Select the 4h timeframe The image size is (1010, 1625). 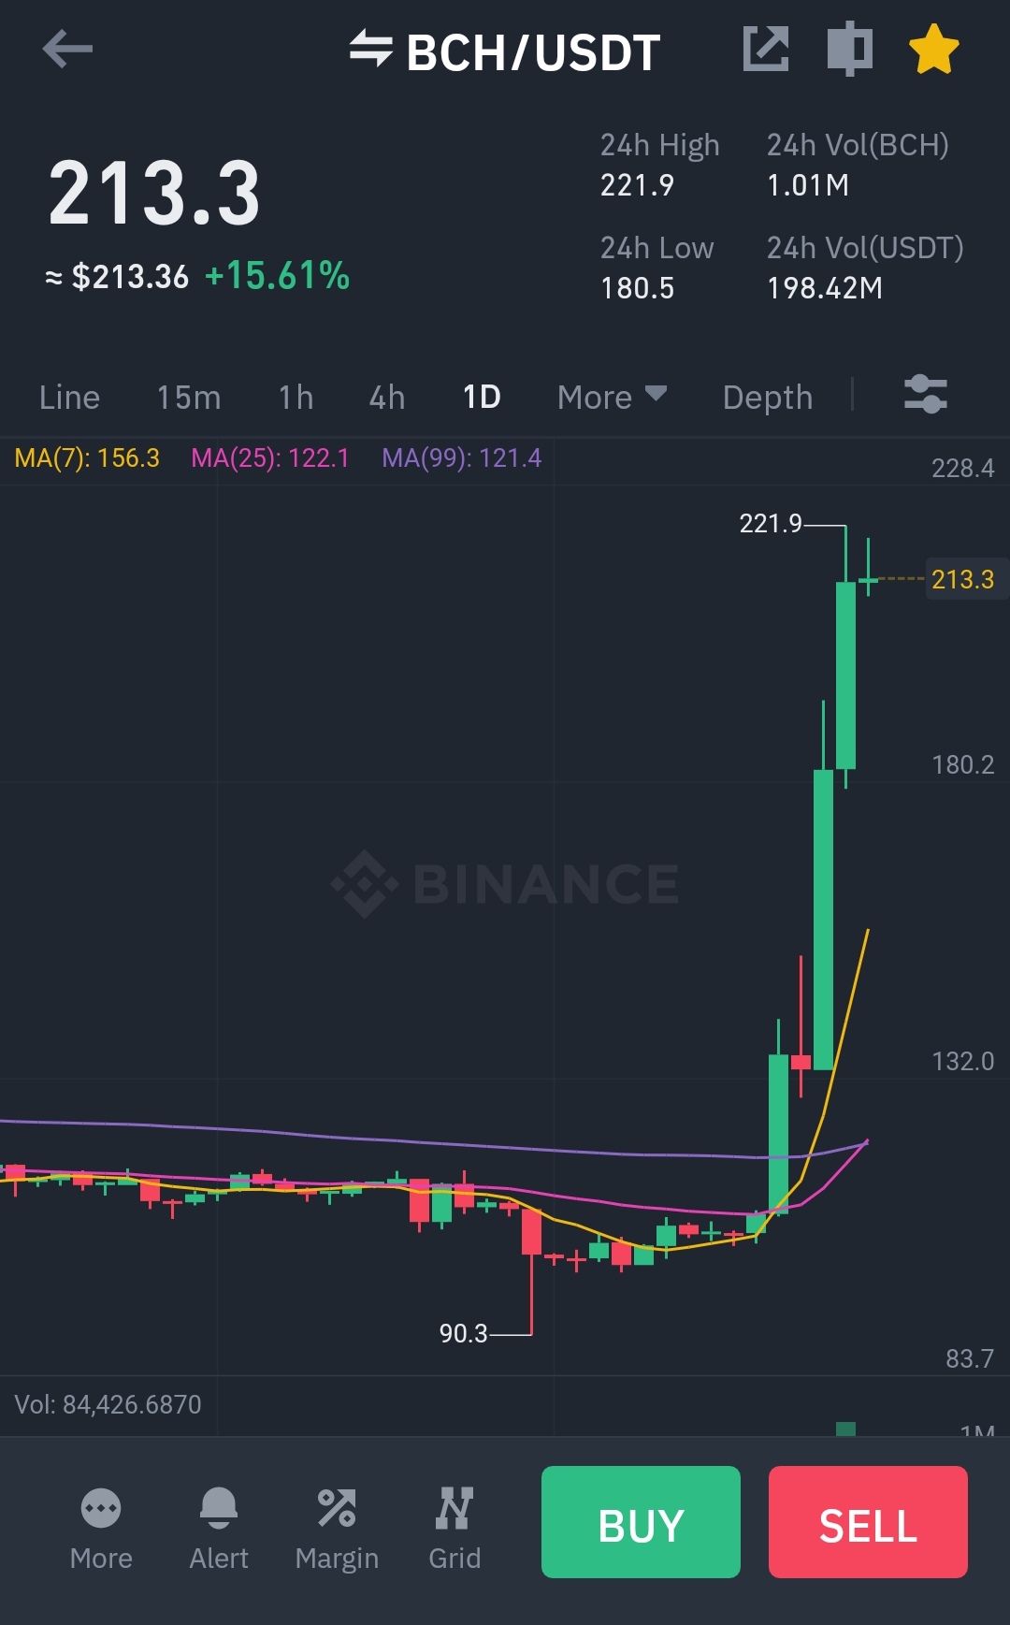(387, 397)
